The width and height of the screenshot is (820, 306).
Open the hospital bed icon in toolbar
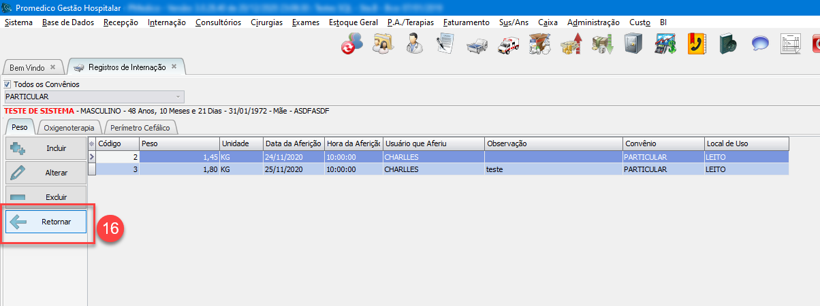(x=476, y=45)
